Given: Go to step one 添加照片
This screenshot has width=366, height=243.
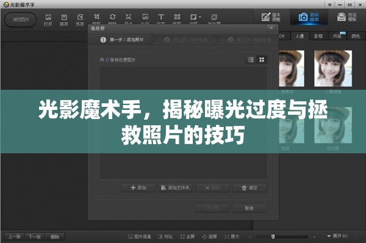Looking at the screenshot, I should (x=123, y=40).
